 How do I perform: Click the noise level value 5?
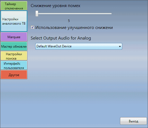coord(69,21)
